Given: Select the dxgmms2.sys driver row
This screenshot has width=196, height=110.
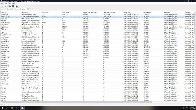Looking at the screenshot, I should (x=97, y=41).
